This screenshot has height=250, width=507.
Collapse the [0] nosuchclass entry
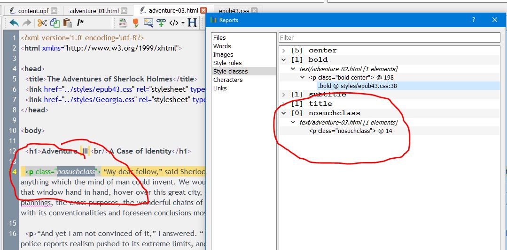click(283, 113)
